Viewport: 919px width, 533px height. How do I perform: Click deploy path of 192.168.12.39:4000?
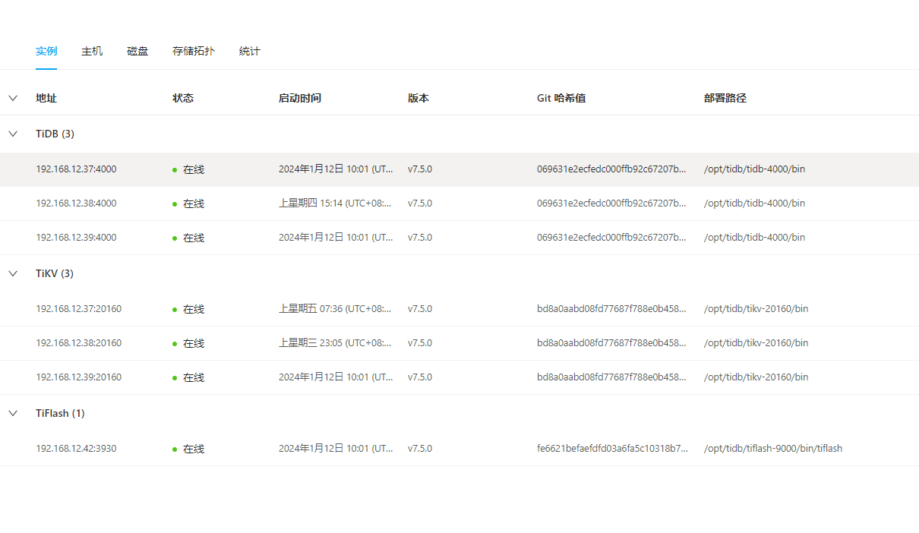pos(754,238)
